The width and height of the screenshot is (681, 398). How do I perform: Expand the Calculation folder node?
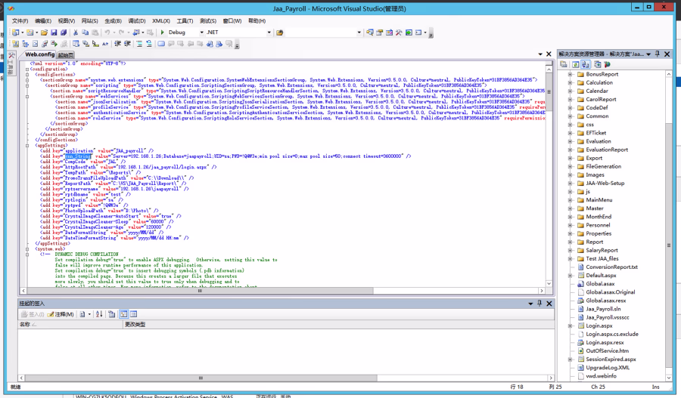coord(570,83)
